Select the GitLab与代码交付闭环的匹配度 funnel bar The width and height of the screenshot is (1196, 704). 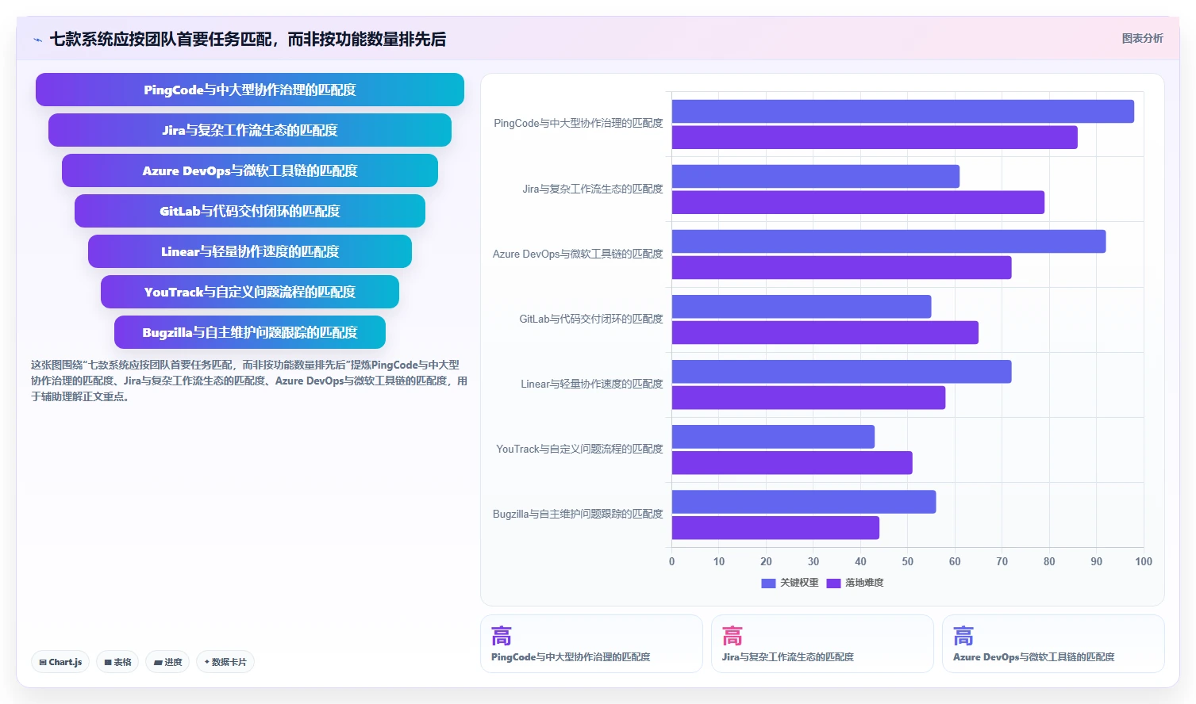coord(250,211)
